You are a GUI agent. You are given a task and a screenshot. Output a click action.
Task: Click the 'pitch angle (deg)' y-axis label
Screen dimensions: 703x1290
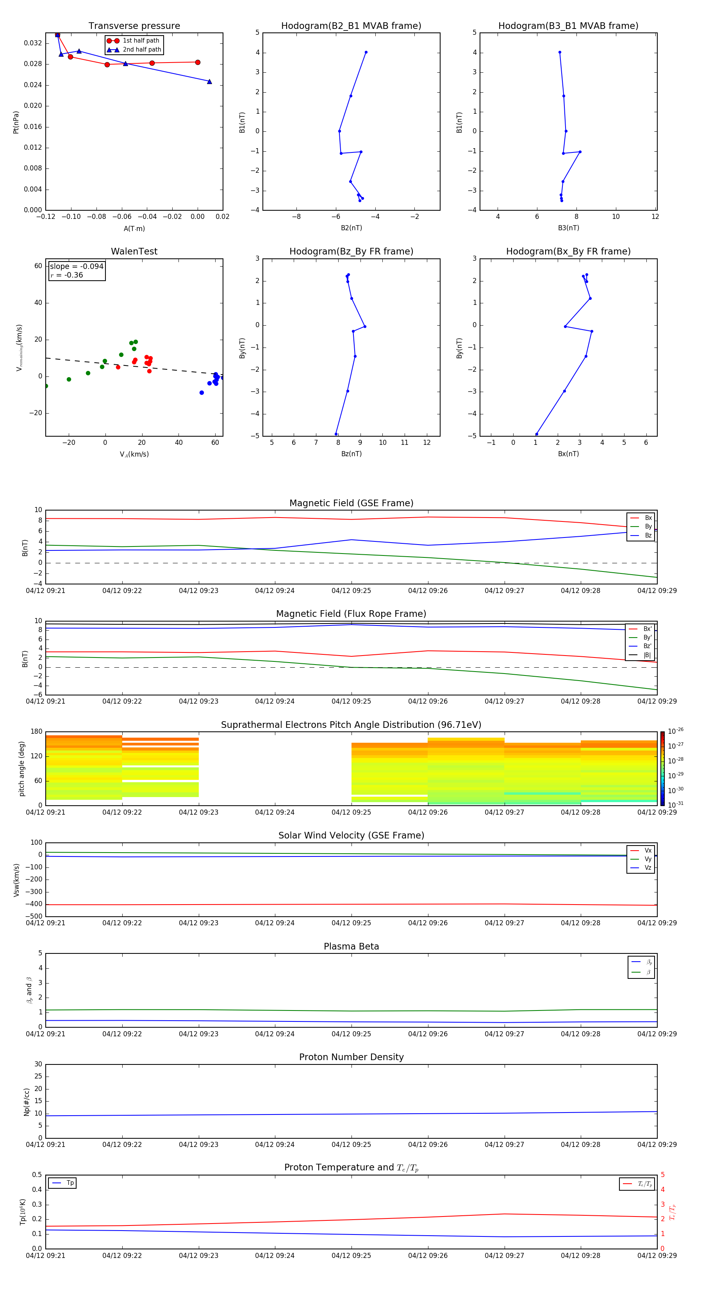coord(22,769)
